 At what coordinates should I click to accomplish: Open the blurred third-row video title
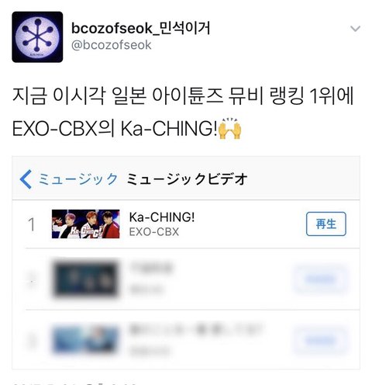tap(196, 330)
